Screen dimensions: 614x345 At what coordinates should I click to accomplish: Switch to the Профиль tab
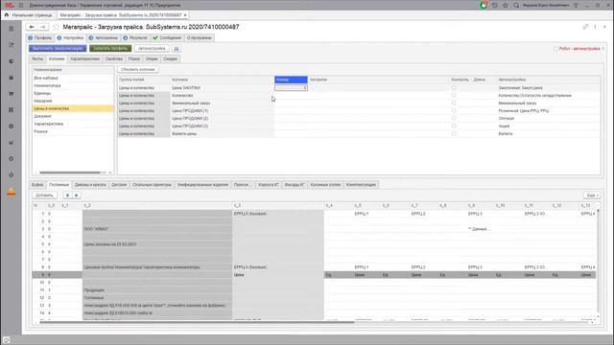[39, 38]
